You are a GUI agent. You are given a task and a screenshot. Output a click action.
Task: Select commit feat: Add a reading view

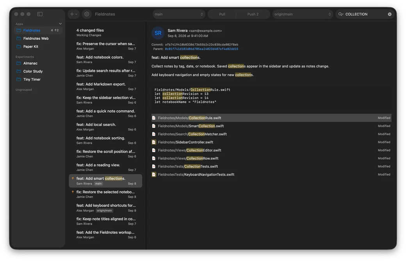[106, 167]
